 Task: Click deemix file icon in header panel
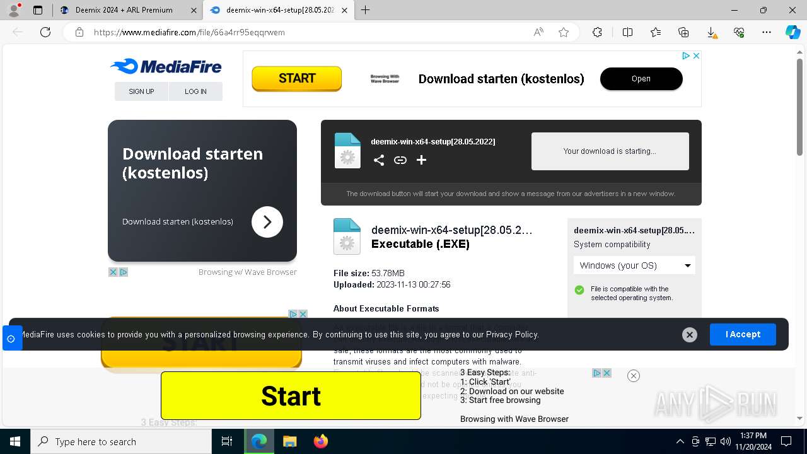[x=347, y=151]
